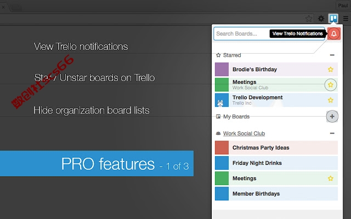Click the Meetings title in Starred list

(244, 82)
